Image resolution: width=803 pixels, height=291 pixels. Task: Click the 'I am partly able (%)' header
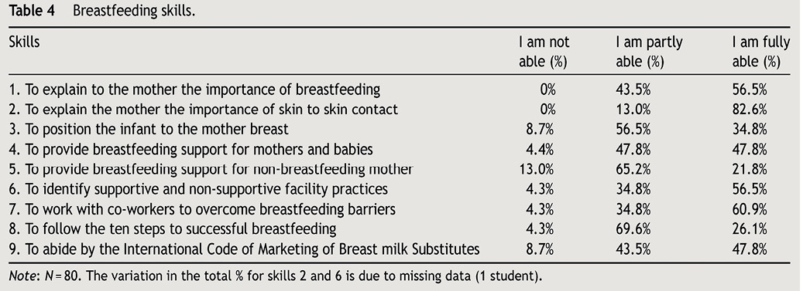click(x=649, y=52)
